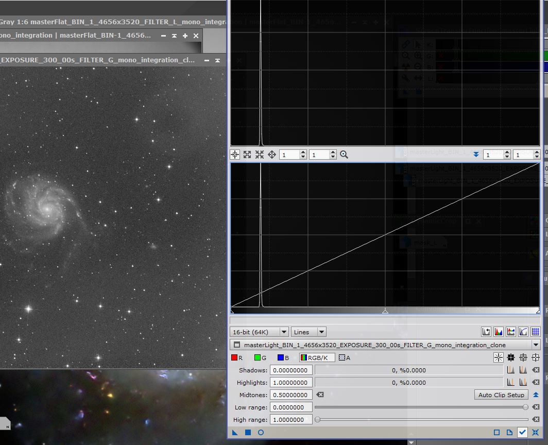Select the readout cursor mode icon

click(235, 155)
